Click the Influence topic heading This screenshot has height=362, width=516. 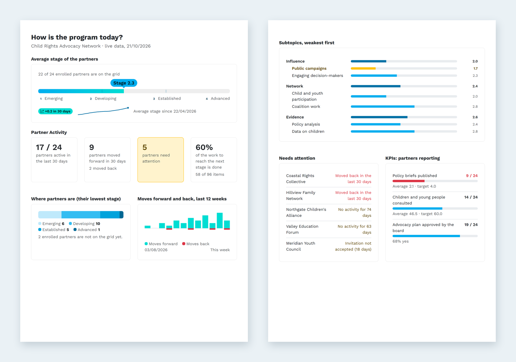coord(295,61)
